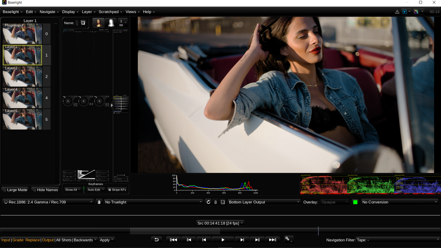Click the B button beside Name field
This screenshot has width=441, height=248.
coord(83,23)
